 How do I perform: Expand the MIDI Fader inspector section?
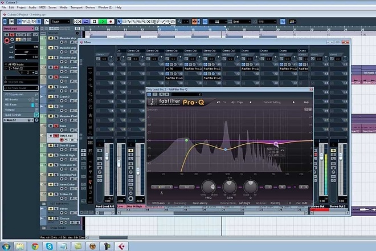(21, 105)
